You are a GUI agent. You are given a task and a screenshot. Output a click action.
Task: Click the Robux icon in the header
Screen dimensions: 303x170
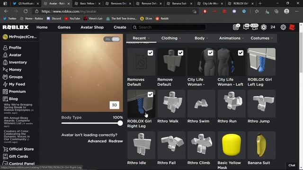(264, 27)
